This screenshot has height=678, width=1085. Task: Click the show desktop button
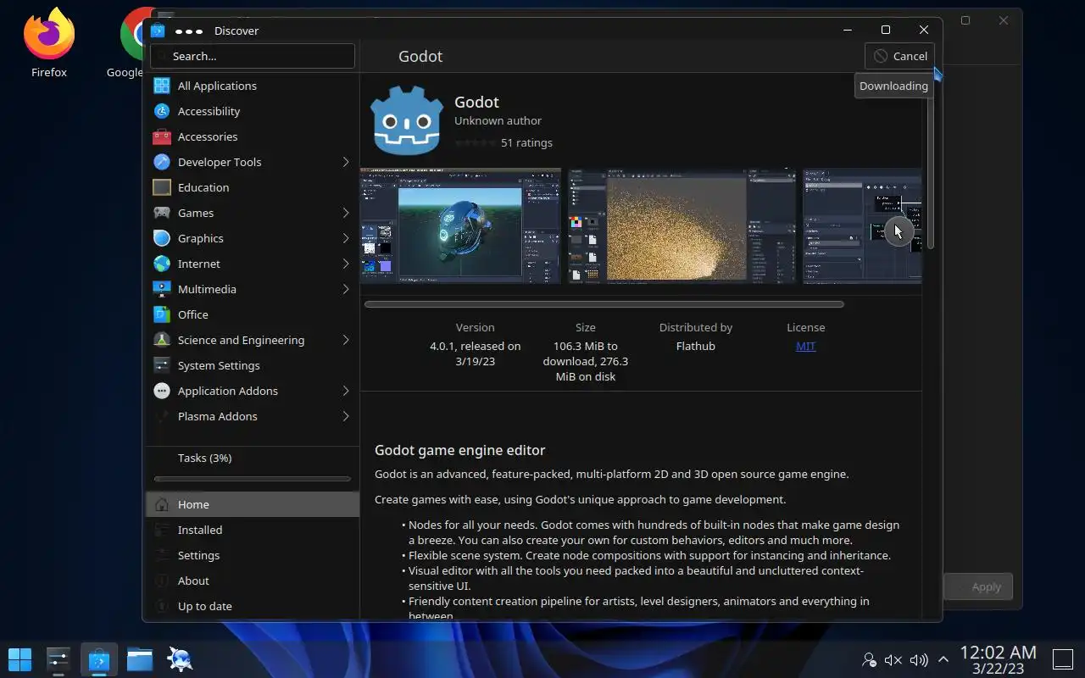point(1063,659)
